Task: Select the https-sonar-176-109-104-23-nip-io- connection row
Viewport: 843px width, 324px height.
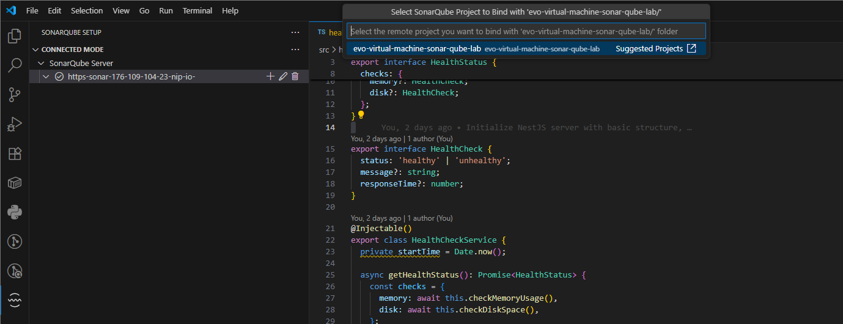Action: coord(169,76)
